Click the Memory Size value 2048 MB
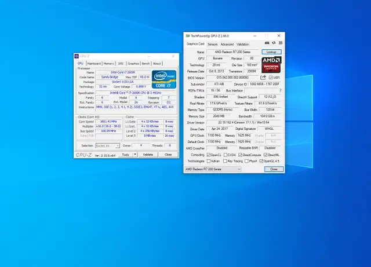This screenshot has width=371, height=267. point(219,116)
